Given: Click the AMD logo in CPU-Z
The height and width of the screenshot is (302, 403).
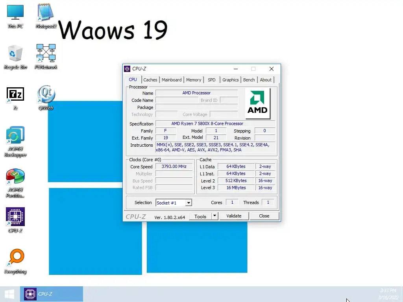Looking at the screenshot, I should [257, 103].
